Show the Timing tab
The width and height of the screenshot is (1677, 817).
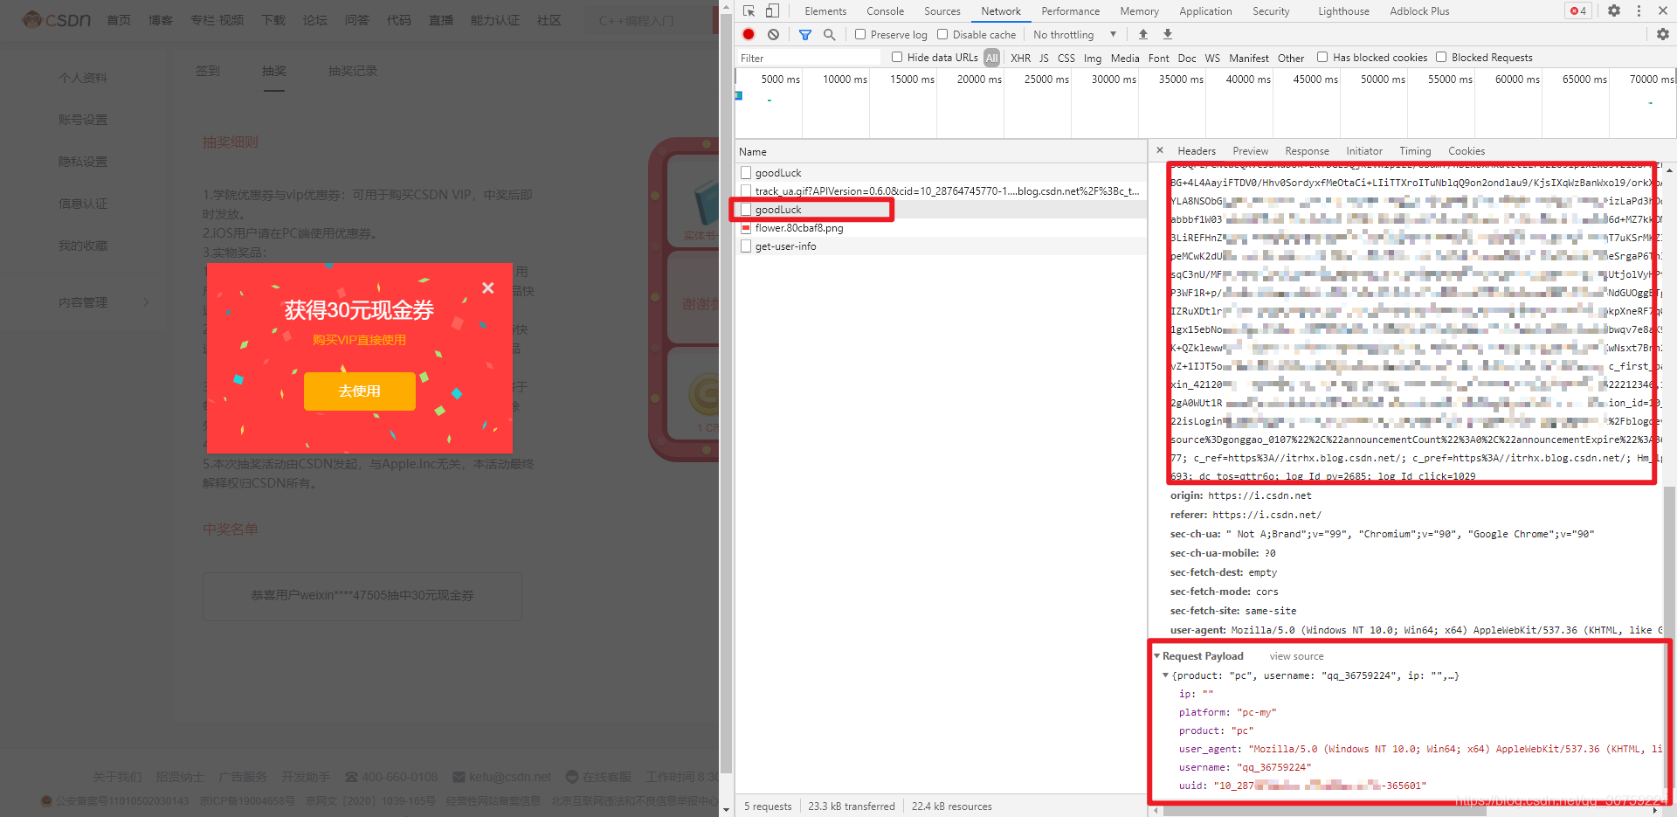(x=1415, y=151)
